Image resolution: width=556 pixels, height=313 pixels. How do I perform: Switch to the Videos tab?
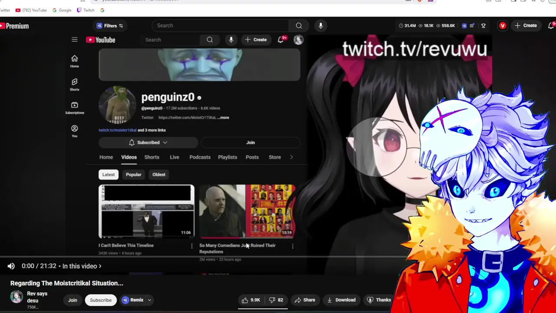coord(129,157)
